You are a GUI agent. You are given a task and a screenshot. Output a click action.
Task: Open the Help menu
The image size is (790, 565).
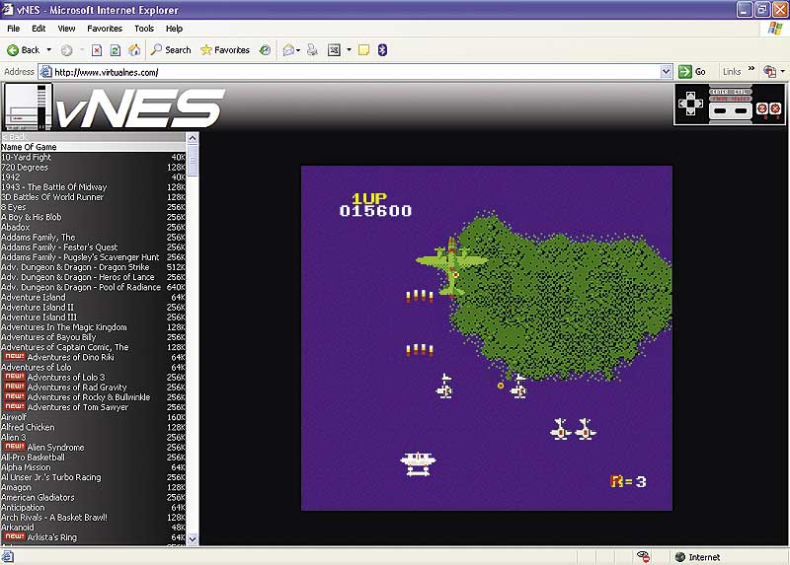point(175,29)
